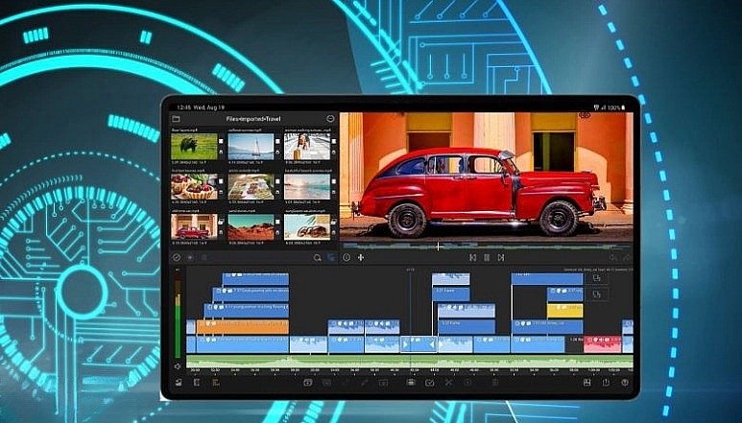Viewport: 742px width, 423px height.
Task: Click the preview scrubber bar under video
Action: 486,245
